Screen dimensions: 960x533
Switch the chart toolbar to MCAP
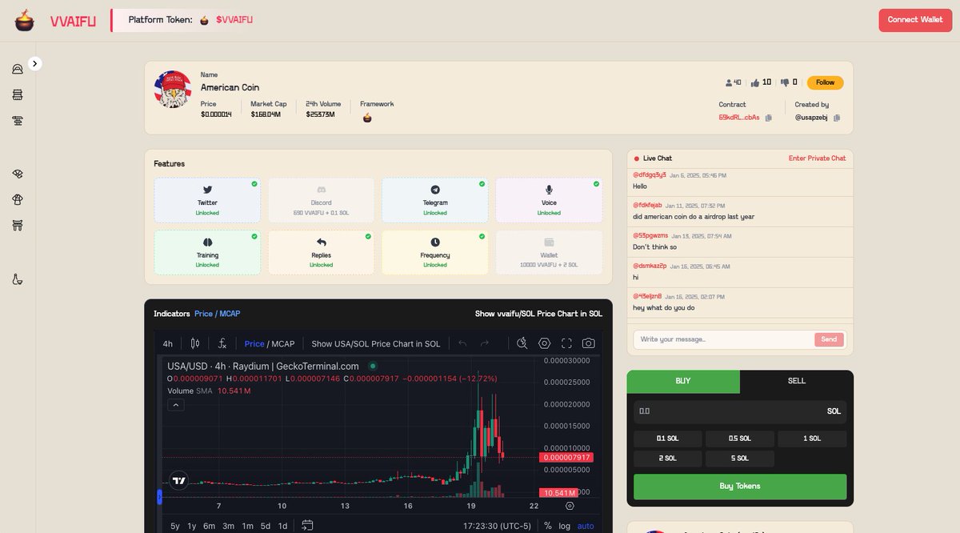(x=283, y=343)
